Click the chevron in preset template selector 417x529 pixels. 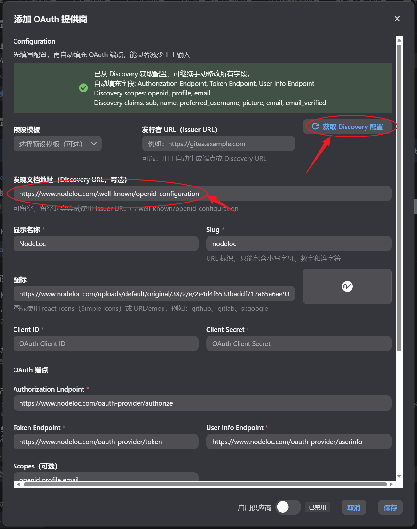94,144
